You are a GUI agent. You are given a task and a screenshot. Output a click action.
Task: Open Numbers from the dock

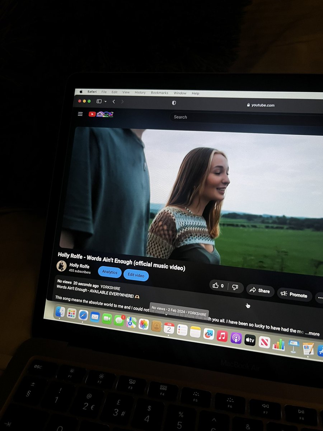[x=278, y=344]
